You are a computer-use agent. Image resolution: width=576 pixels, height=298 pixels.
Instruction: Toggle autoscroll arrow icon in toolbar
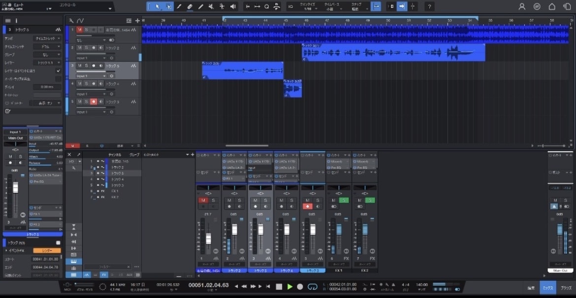[402, 6]
